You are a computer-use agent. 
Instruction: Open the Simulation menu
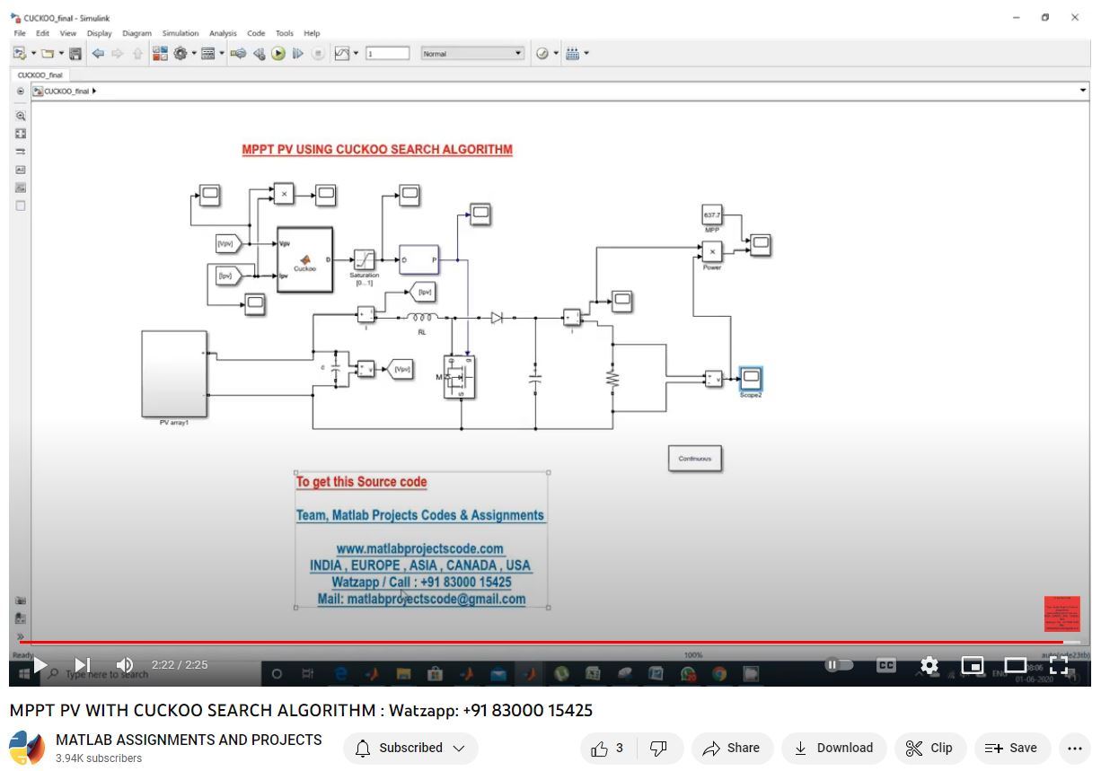click(180, 33)
